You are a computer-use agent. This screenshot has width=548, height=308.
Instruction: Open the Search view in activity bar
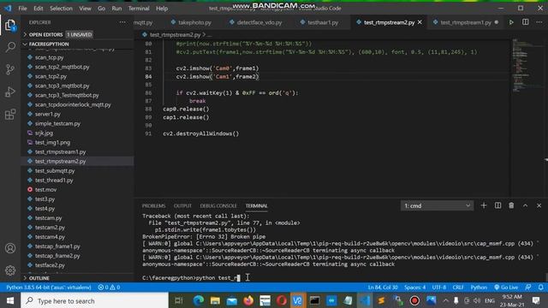pyautogui.click(x=10, y=47)
